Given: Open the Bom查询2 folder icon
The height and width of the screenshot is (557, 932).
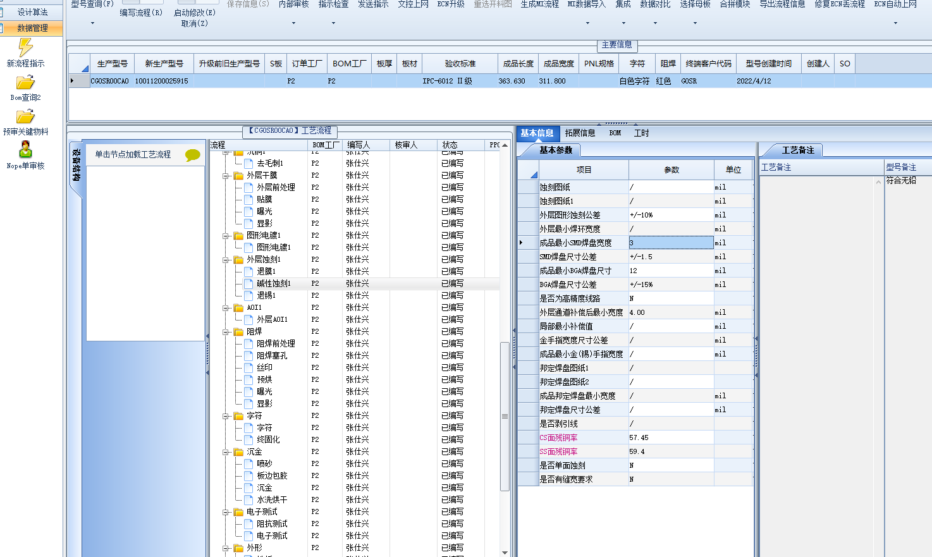Looking at the screenshot, I should coord(25,82).
